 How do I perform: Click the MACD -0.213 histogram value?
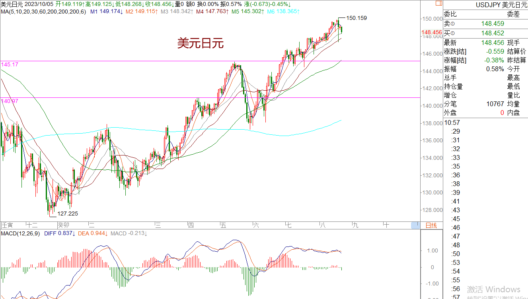click(129, 233)
